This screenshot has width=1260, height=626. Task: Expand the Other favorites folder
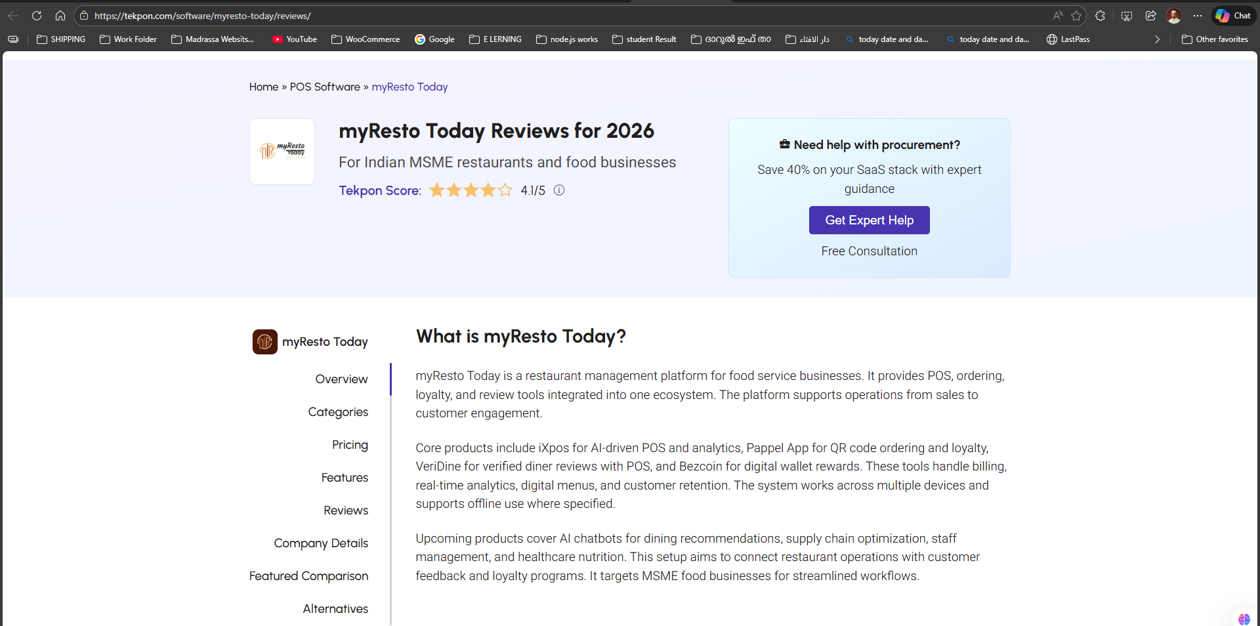[x=1215, y=39]
